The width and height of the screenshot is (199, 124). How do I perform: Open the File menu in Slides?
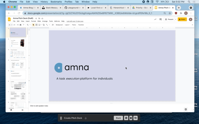pos(14,21)
